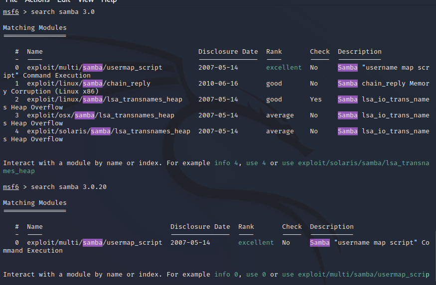Viewport: 436px width, 285px height.
Task: Click the highlighted 'Samba' in chain_reply description
Action: click(348, 84)
